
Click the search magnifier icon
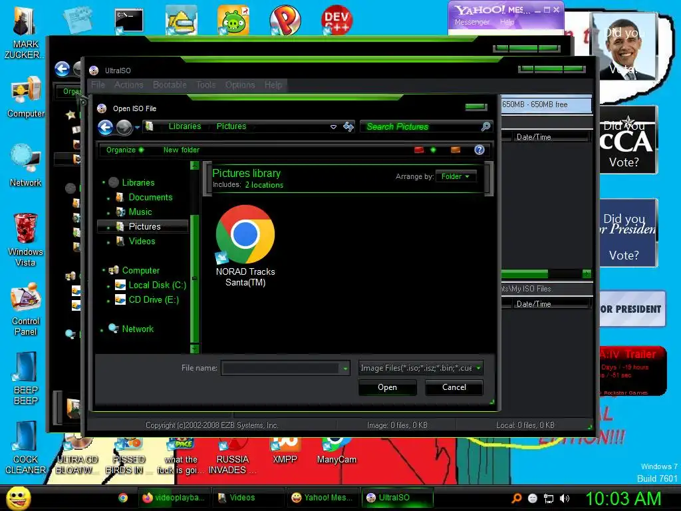click(x=485, y=126)
